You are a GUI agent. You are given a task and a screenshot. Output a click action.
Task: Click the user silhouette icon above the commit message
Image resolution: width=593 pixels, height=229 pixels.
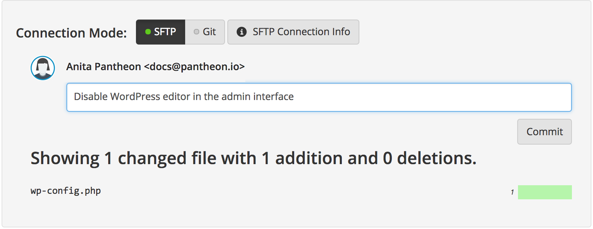[x=43, y=67]
